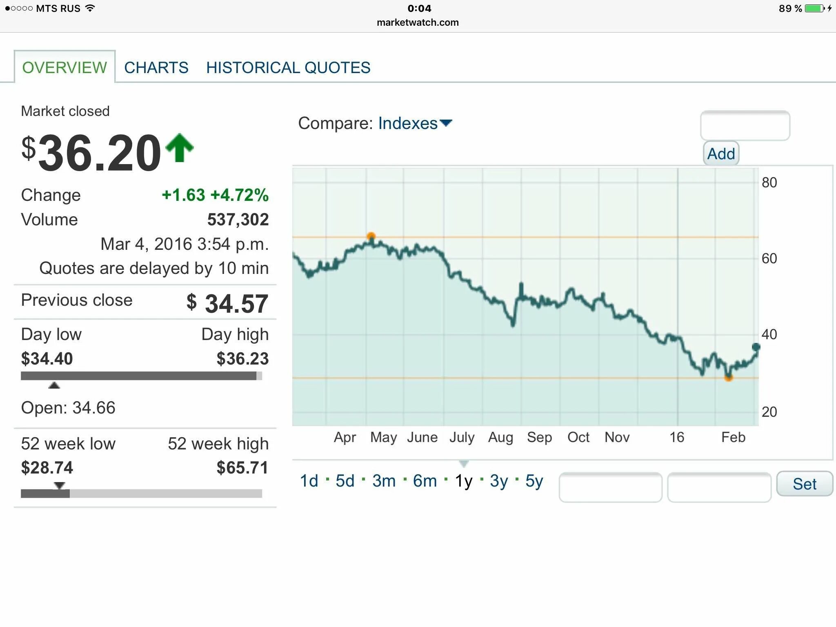Click the start date input field
Viewport: 836px width, 627px height.
610,487
